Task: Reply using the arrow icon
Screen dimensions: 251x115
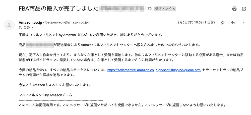Action: (233, 22)
